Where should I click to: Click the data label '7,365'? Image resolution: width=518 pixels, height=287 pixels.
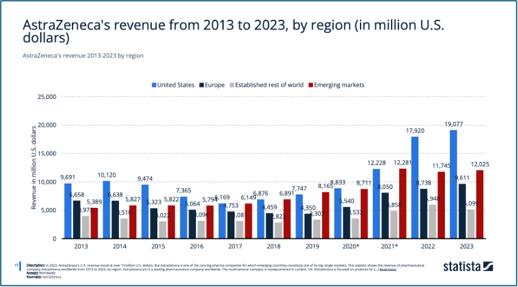(x=183, y=191)
